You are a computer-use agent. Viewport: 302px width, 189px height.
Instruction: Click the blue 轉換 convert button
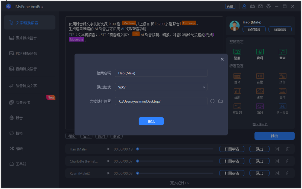pyautogui.click(x=274, y=136)
